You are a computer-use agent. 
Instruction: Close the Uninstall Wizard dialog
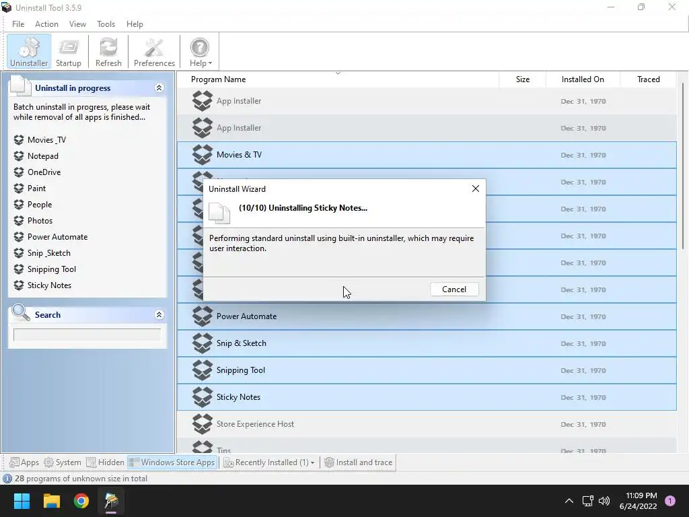coord(476,188)
